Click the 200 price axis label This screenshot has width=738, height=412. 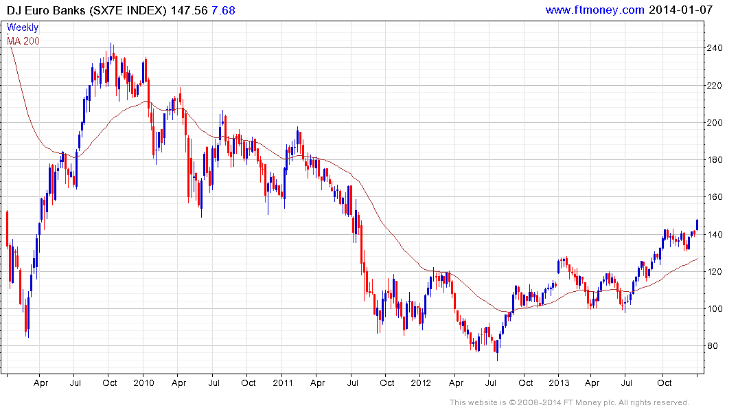pyautogui.click(x=715, y=123)
